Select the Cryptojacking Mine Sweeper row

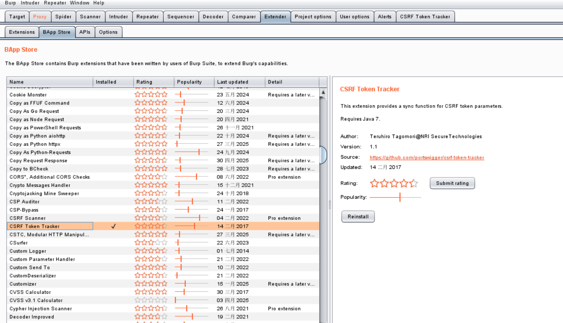pos(163,193)
